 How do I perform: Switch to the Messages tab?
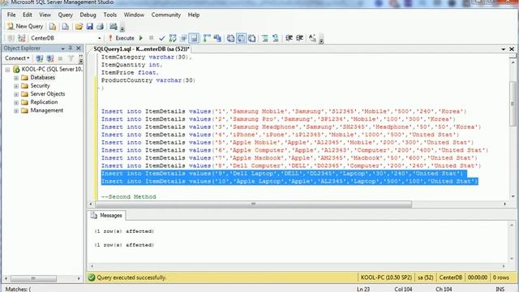tap(106, 216)
